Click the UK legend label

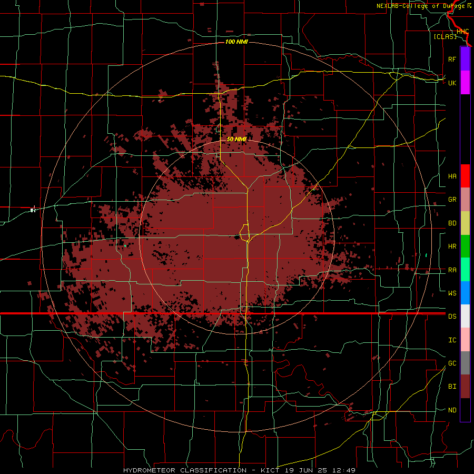[452, 83]
